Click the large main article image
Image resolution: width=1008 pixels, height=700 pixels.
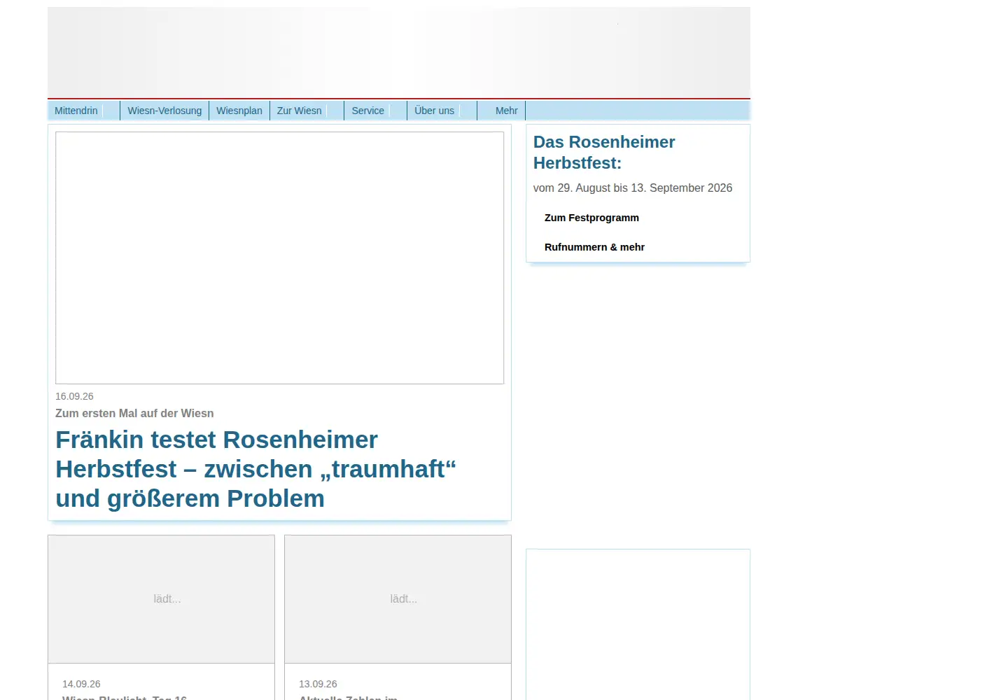(x=279, y=258)
